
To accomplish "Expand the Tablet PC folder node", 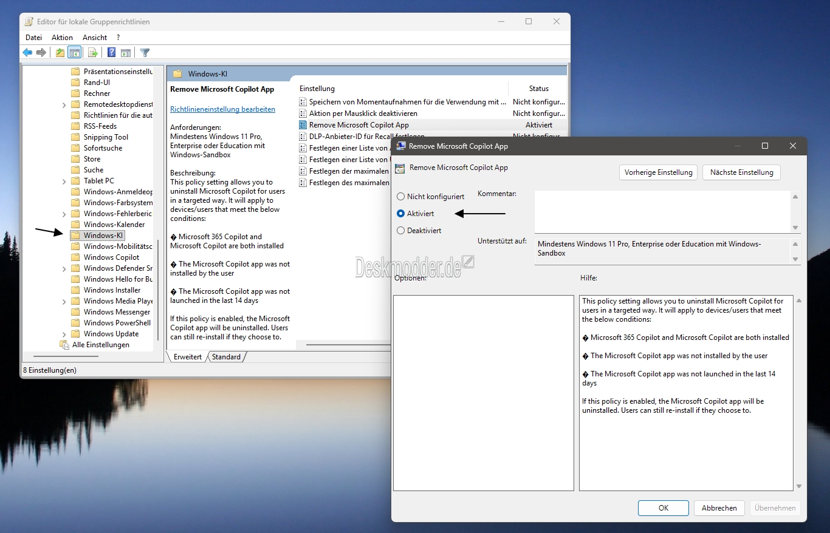I will point(64,181).
